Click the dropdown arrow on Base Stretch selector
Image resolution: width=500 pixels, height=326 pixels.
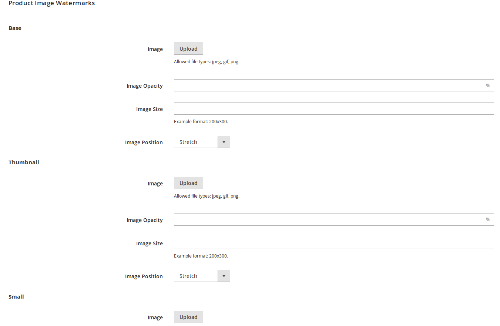[224, 142]
